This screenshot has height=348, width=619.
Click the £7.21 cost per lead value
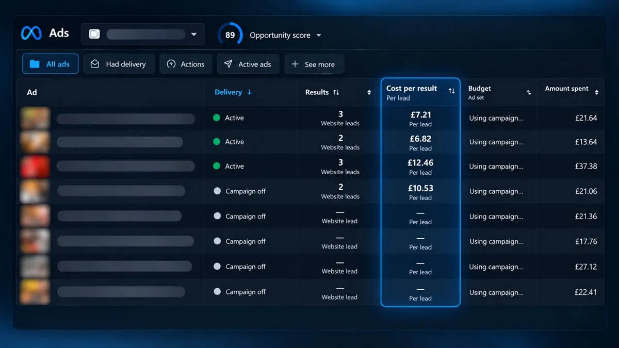click(x=420, y=114)
